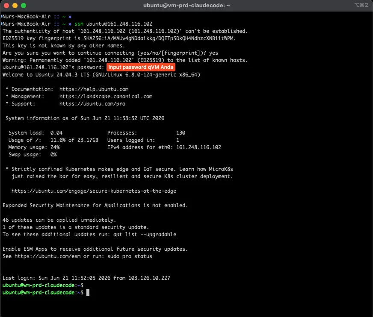Click the 'authenticity of host' message line

coord(125,31)
